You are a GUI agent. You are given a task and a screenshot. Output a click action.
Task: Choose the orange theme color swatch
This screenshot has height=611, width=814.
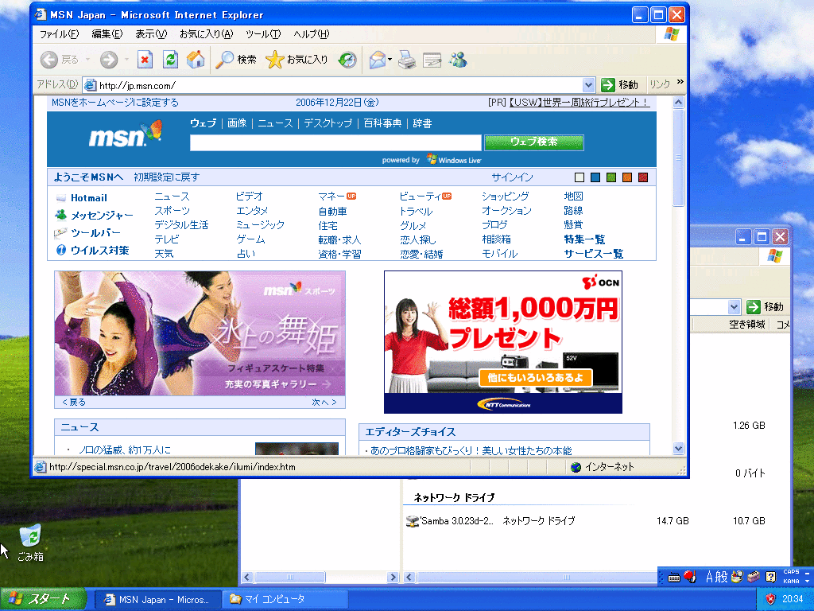[x=627, y=177]
